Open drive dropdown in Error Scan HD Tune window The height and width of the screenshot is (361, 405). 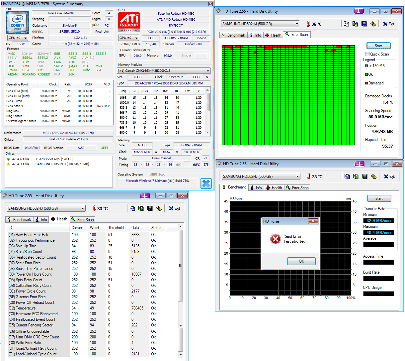pyautogui.click(x=297, y=24)
